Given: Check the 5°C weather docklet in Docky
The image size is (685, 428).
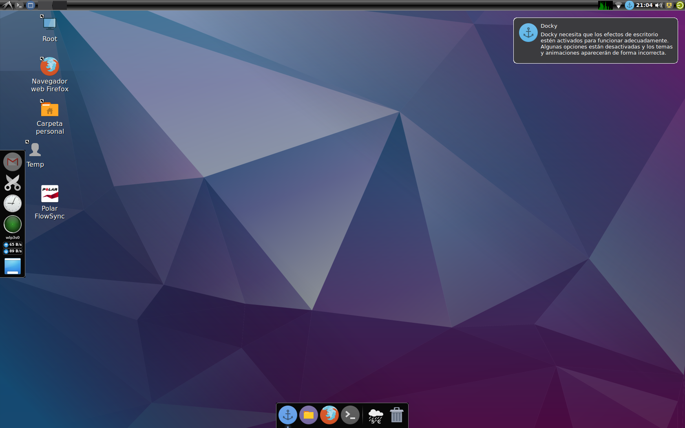Looking at the screenshot, I should [376, 415].
